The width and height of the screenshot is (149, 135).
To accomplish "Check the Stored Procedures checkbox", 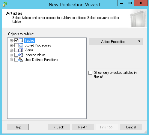I will pos(16,45).
